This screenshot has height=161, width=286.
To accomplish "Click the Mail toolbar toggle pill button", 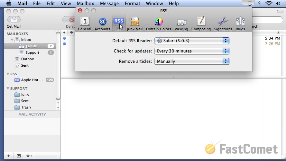I will point(280,11).
